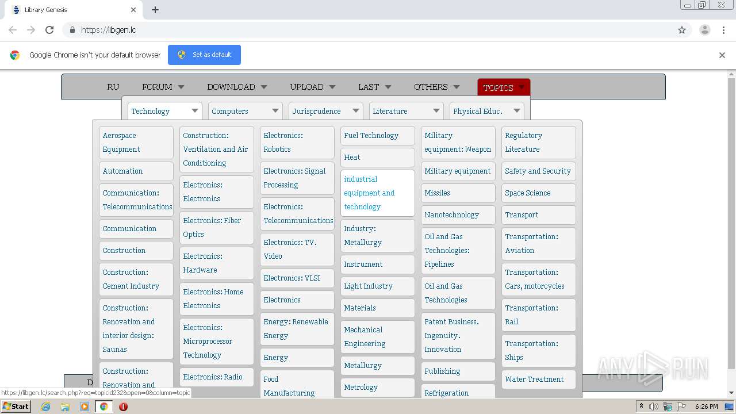Collapse the red TOPICS menu

(504, 87)
